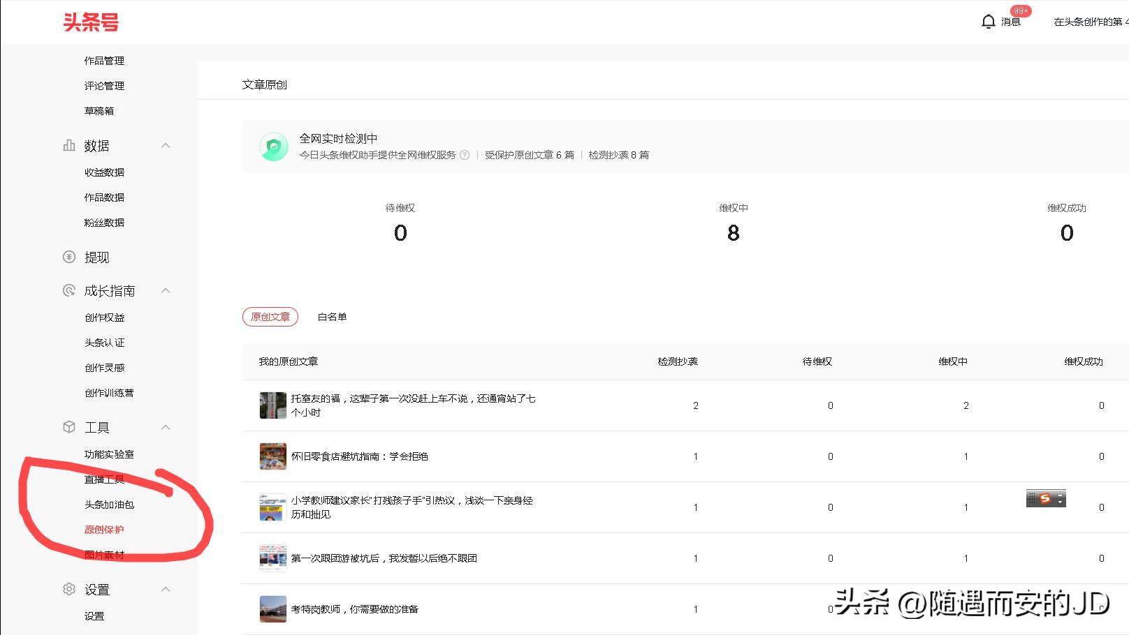
Task: Open the 消息 notification bell
Action: point(988,21)
